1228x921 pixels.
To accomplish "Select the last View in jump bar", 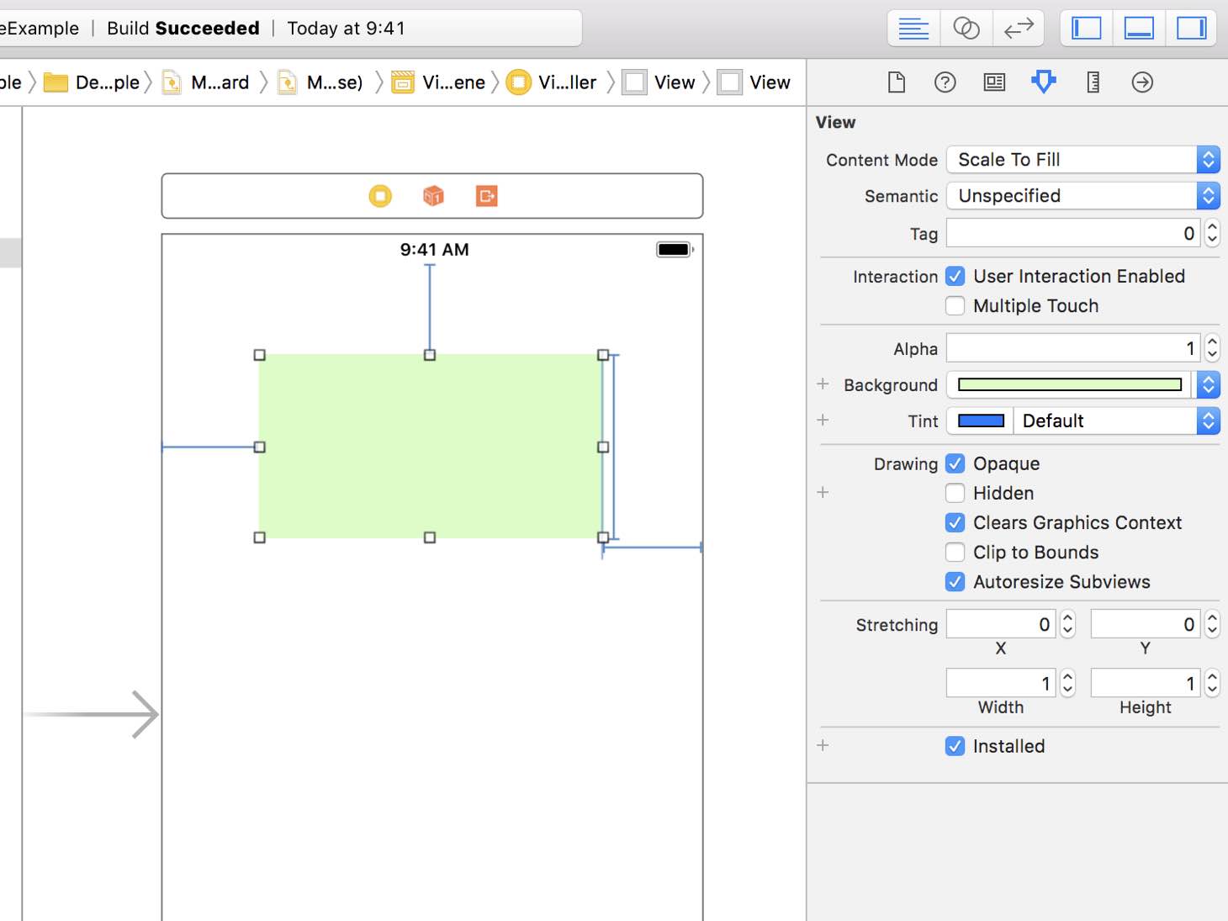I will pos(754,82).
